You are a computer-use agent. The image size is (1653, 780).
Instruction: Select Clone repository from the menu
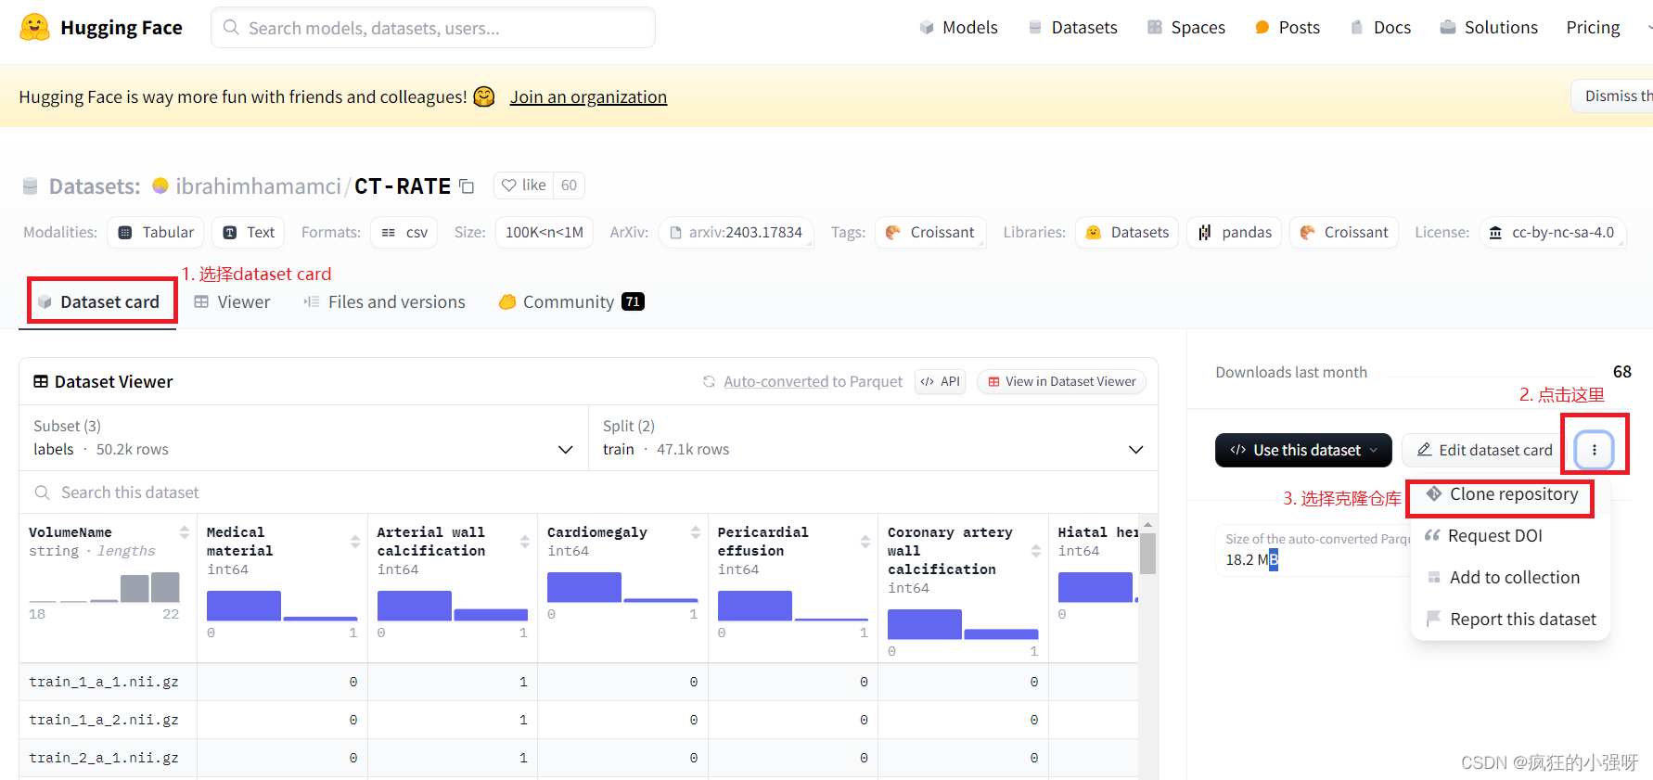(x=1502, y=494)
